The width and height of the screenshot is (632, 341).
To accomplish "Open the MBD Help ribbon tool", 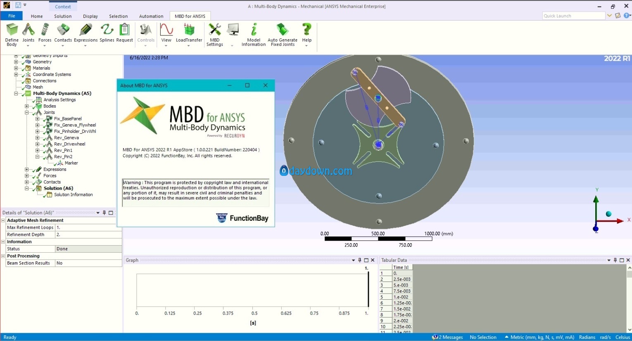I will pyautogui.click(x=306, y=34).
